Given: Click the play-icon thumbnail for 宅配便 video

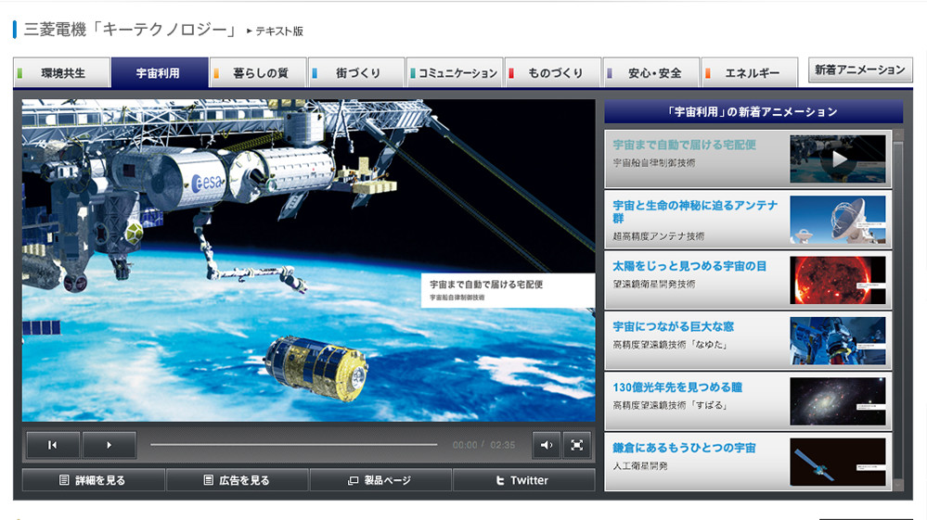Looking at the screenshot, I should point(838,159).
